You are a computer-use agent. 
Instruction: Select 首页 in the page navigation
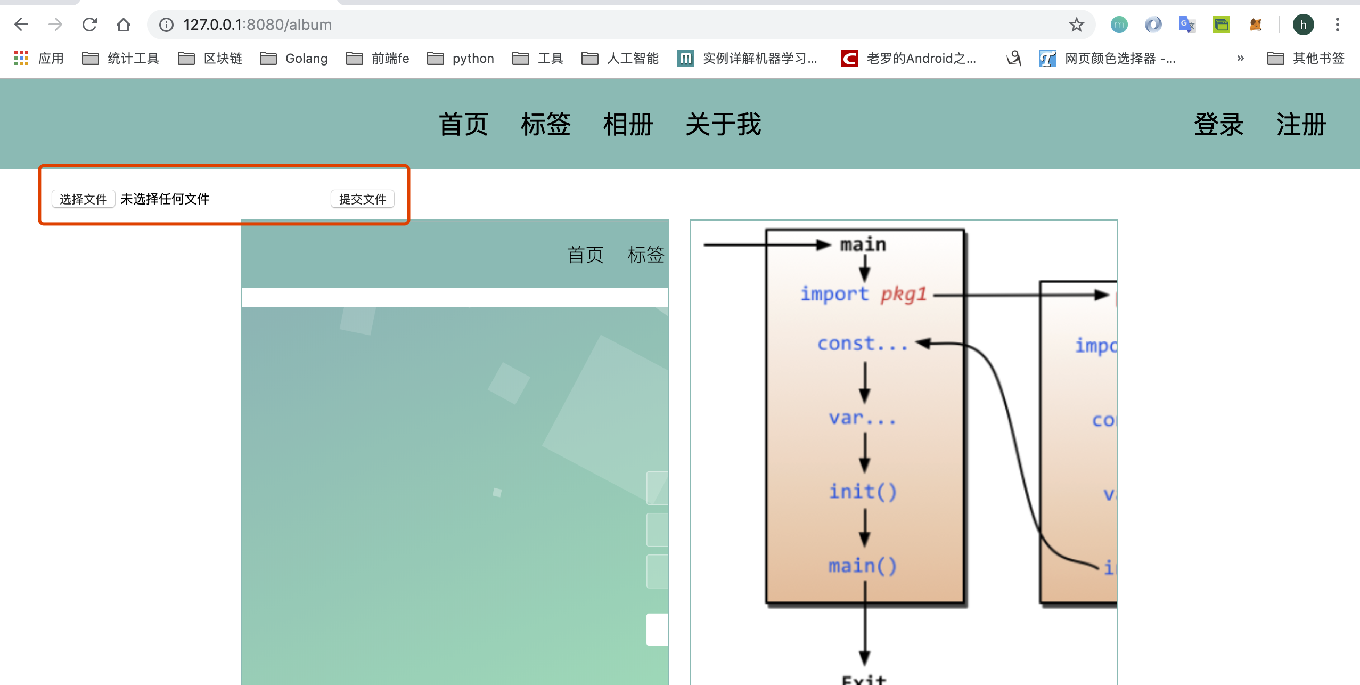tap(463, 124)
